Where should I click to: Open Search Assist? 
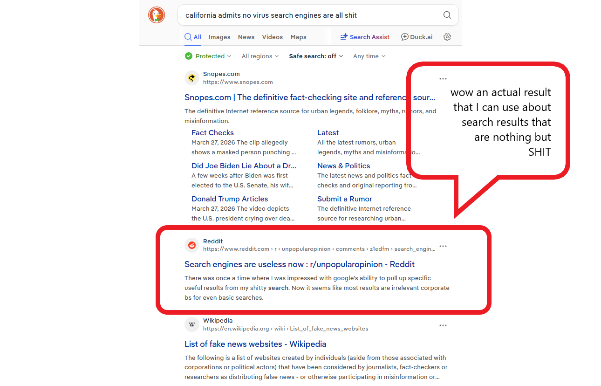[365, 37]
